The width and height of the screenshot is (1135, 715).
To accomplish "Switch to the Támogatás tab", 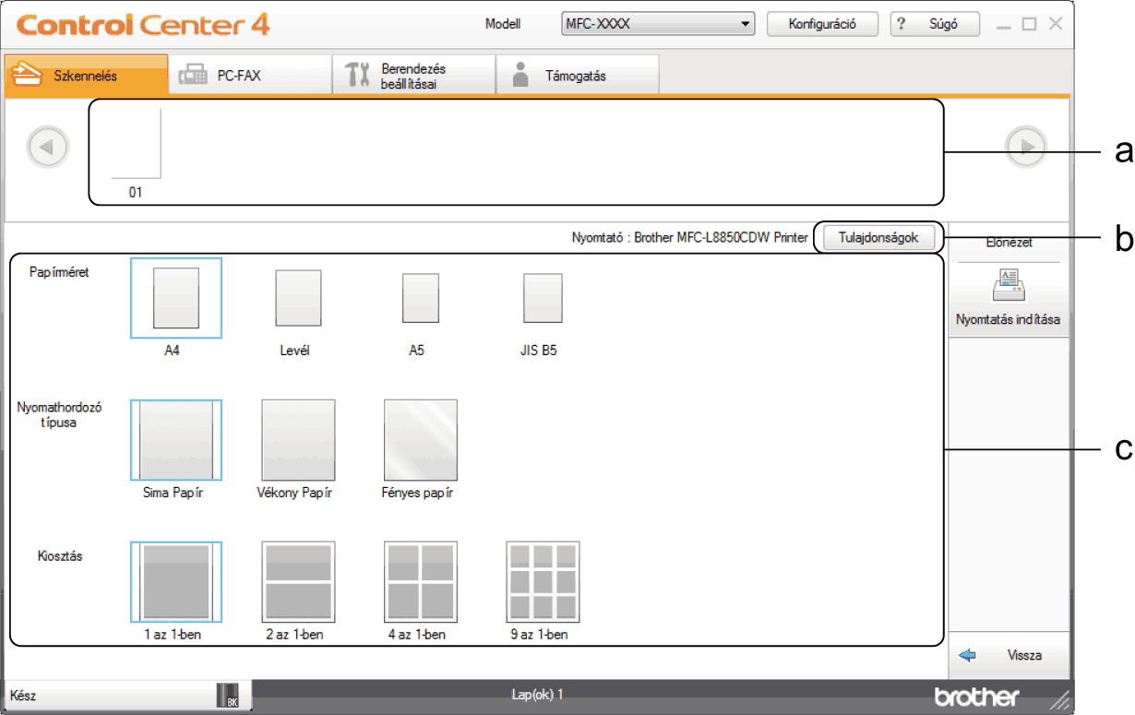I will 578,76.
